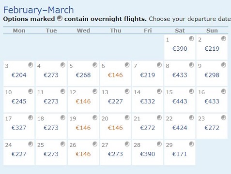Viewport: 231px width, 174px height.
Task: Choose the €146 fare on the 19th
Action: (x=83, y=128)
